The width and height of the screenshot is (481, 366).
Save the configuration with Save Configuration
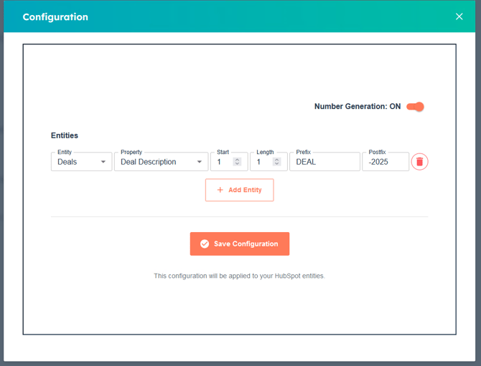[240, 244]
